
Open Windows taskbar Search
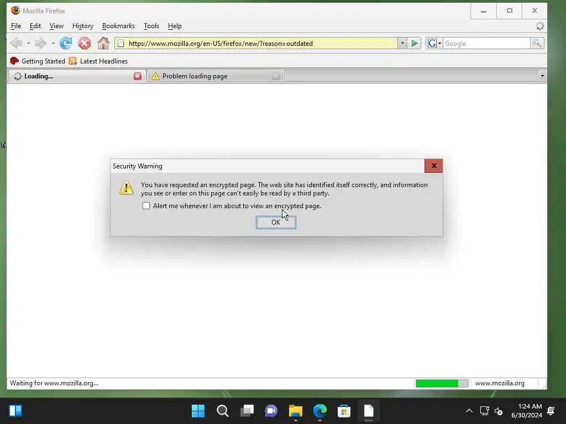pos(222,411)
